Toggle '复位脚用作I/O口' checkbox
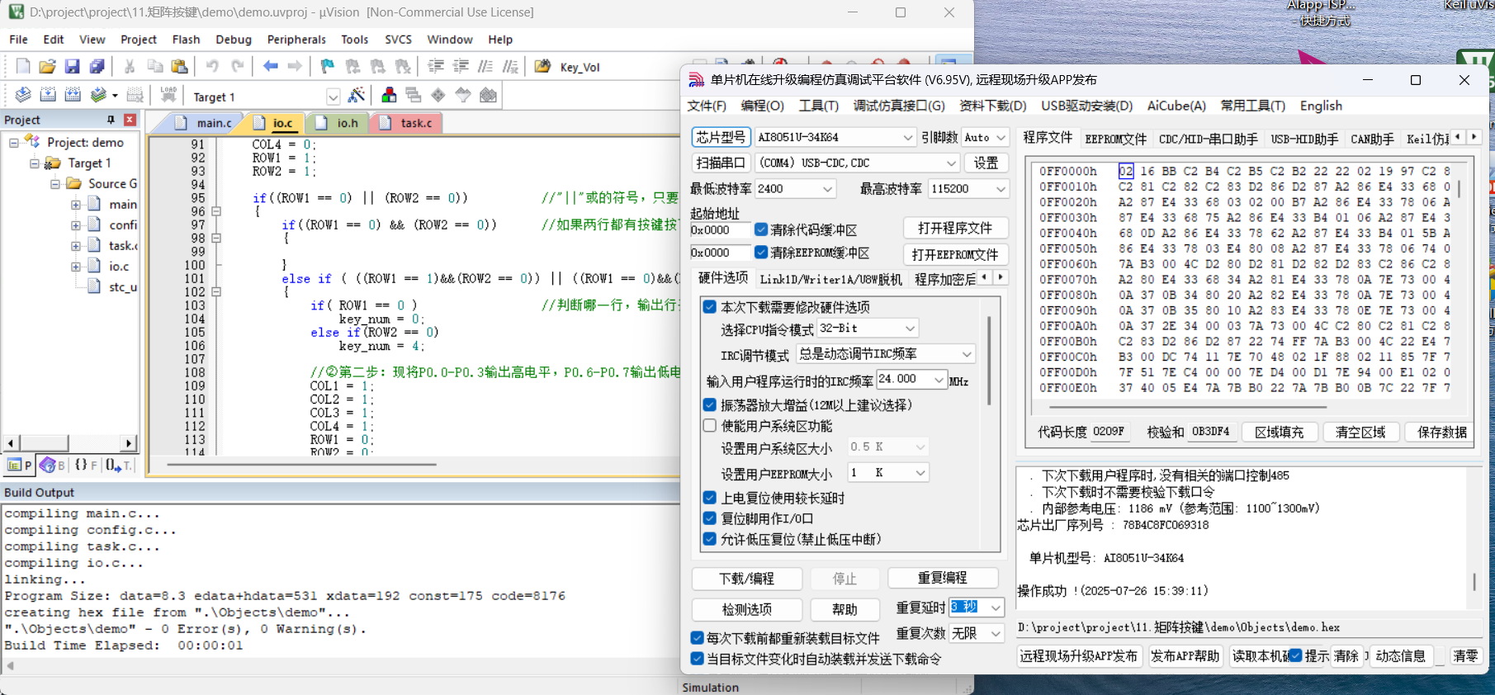The width and height of the screenshot is (1495, 695). pos(709,518)
